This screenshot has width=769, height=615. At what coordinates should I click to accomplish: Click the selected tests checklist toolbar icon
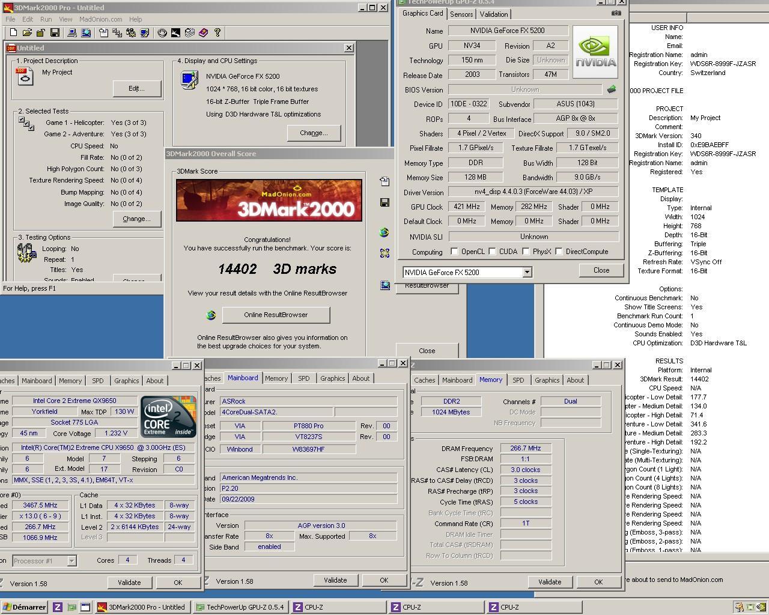[117, 32]
